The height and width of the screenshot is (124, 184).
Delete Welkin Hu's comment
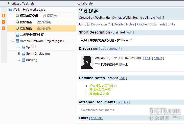(158, 58)
